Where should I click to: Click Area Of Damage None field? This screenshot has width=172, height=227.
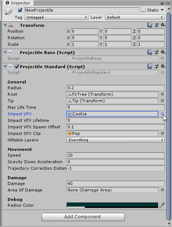coord(112,190)
